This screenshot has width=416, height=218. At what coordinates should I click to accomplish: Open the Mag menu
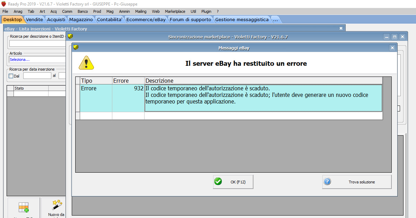[x=110, y=11]
